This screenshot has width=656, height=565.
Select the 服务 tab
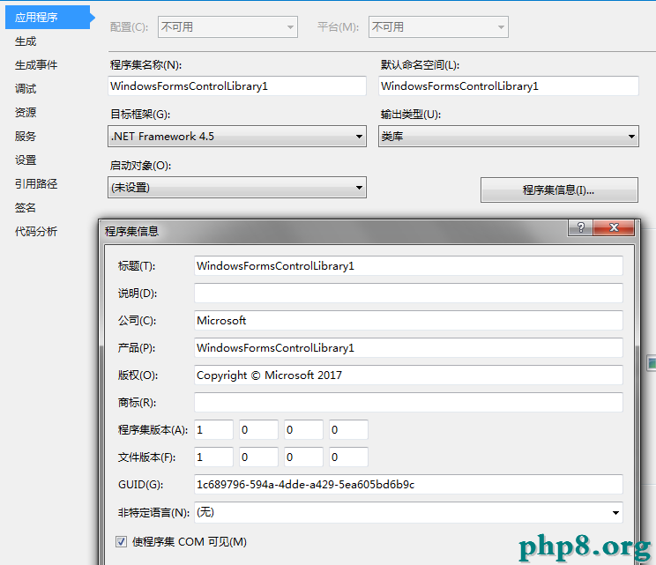click(x=26, y=137)
